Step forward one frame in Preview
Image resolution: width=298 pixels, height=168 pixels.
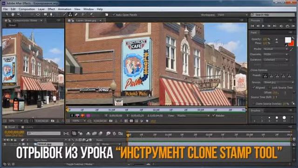pos(269,26)
